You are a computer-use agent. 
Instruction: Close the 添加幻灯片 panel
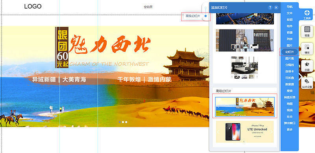276,7
